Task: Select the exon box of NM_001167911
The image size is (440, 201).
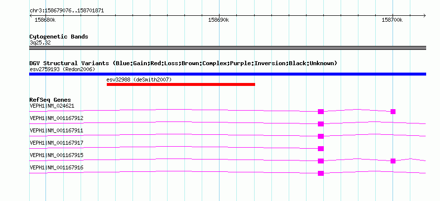Action: click(x=321, y=136)
